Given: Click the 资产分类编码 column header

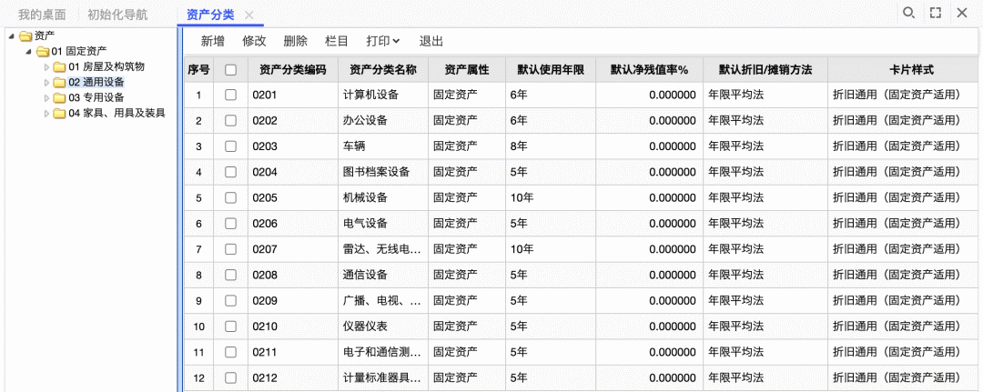Looking at the screenshot, I should click(x=293, y=70).
